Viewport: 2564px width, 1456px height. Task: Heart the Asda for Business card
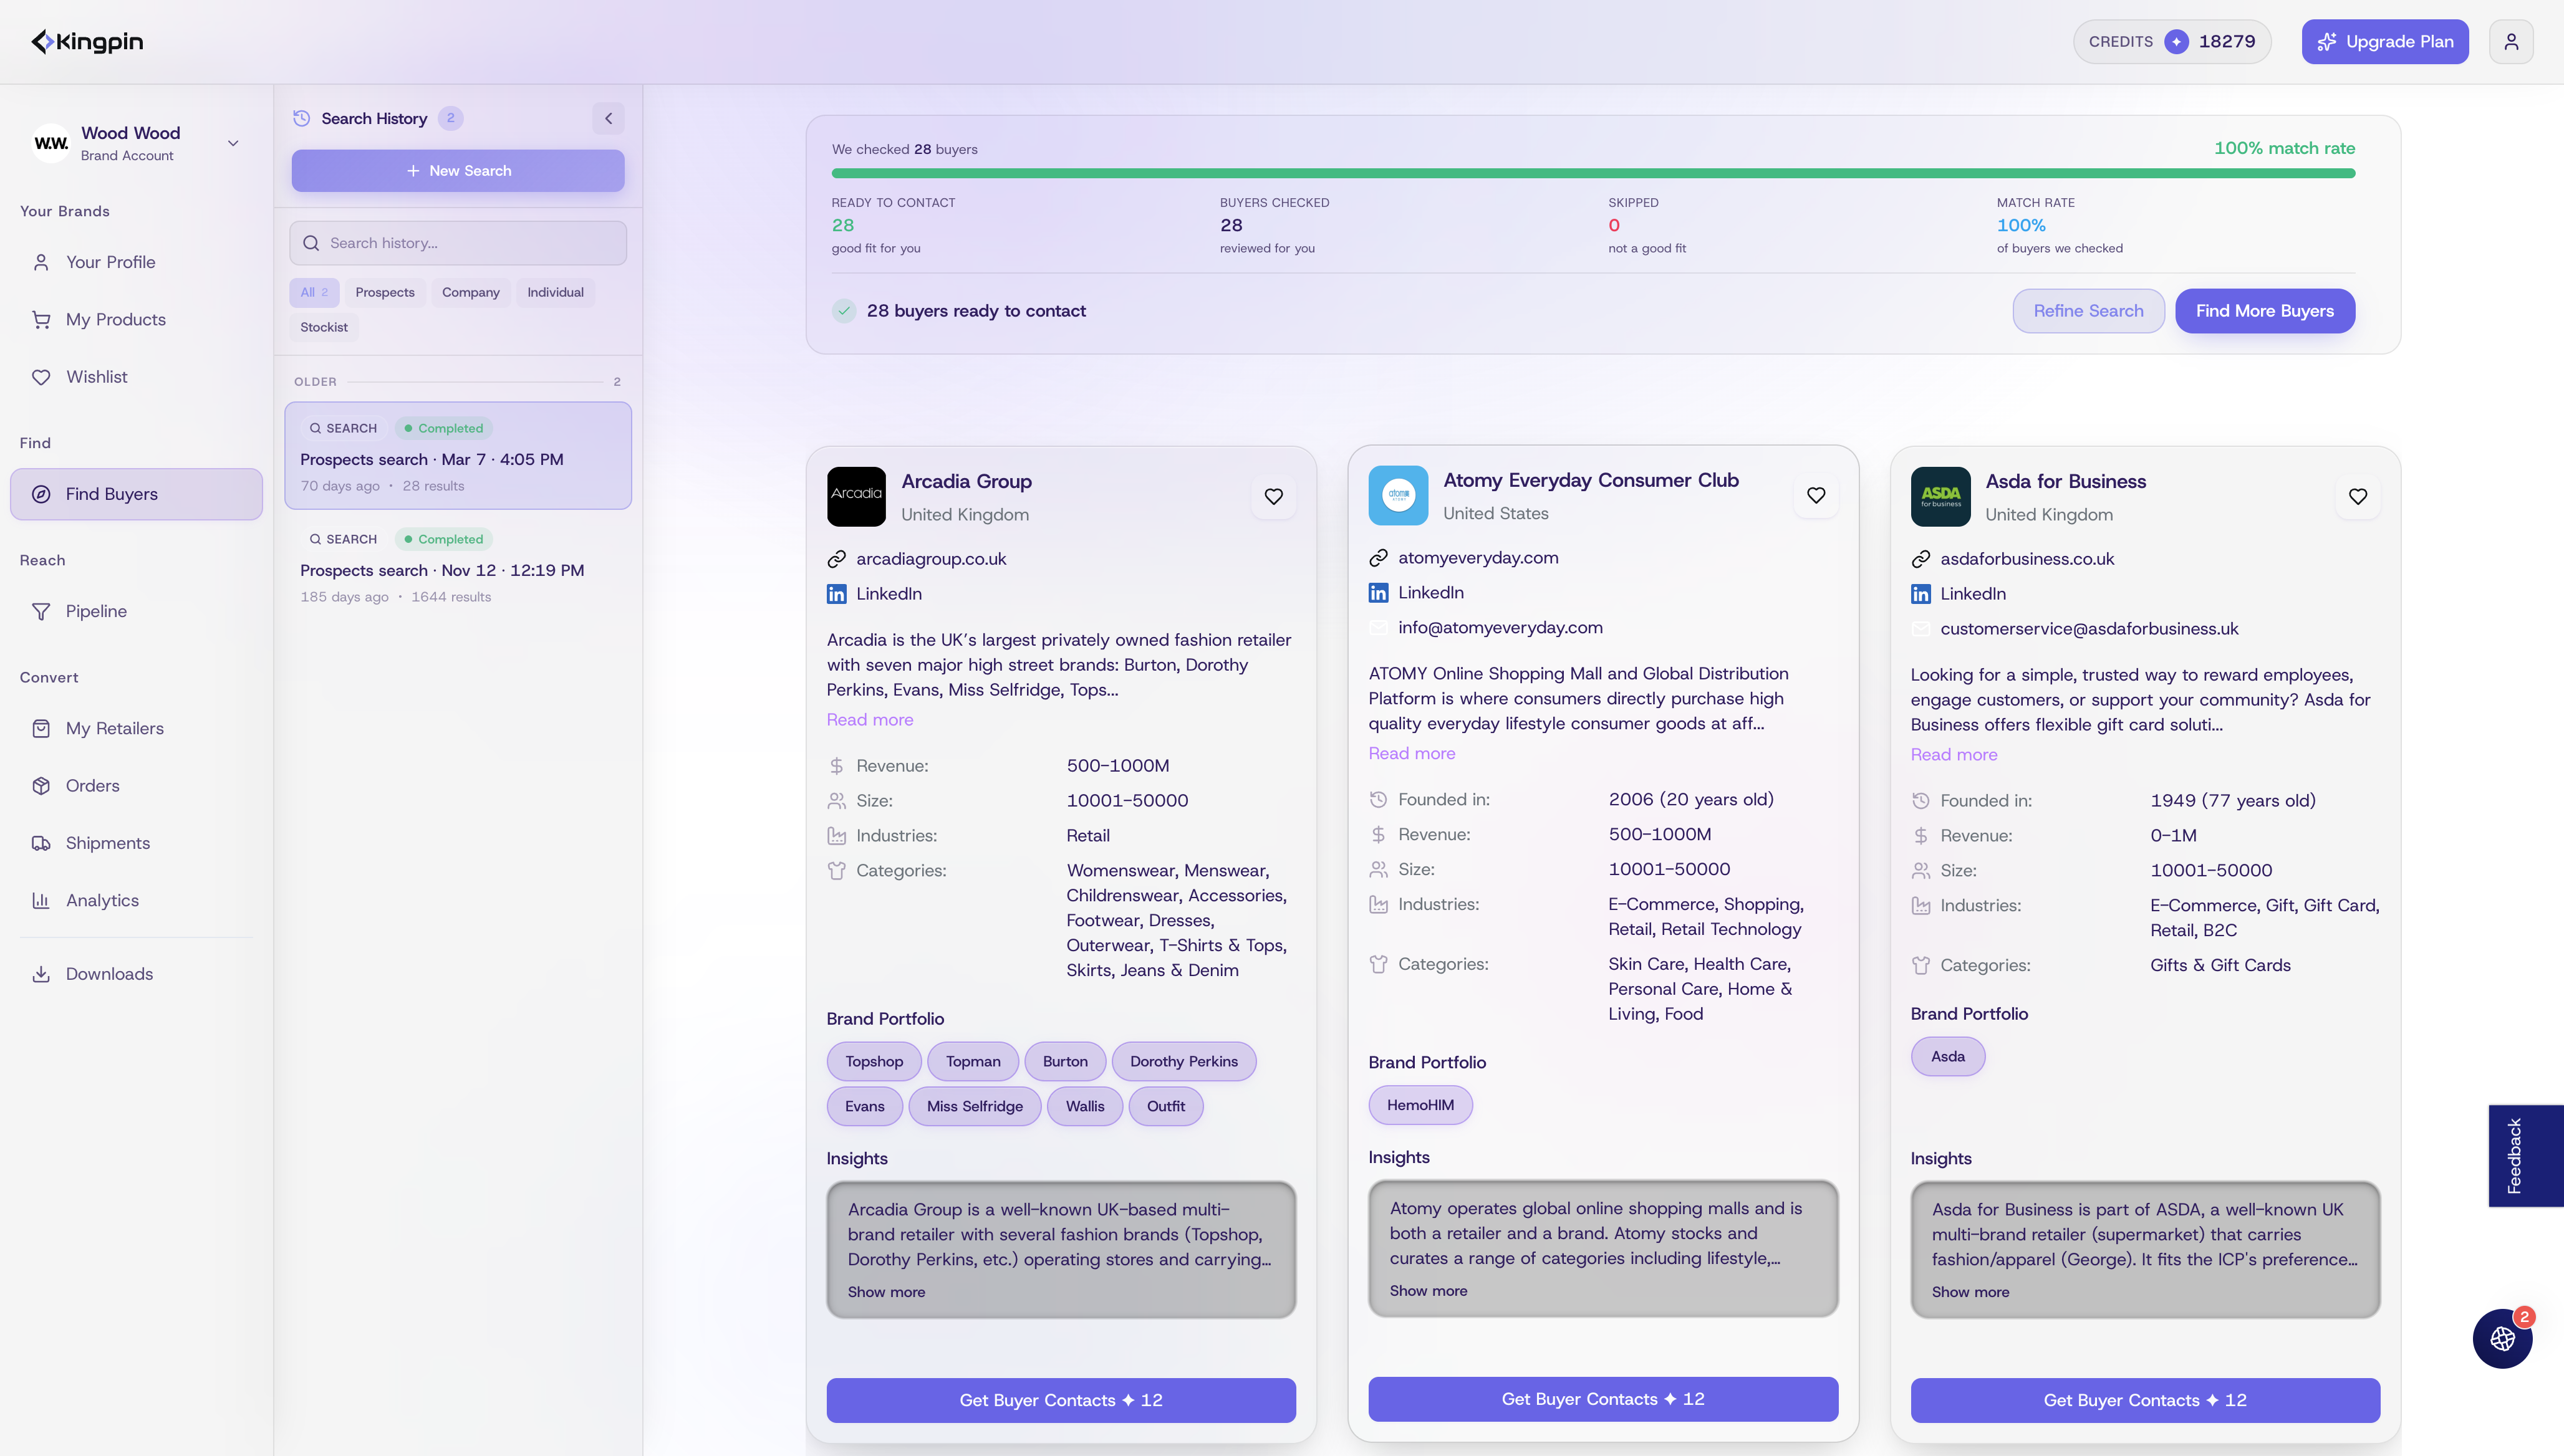pos(2358,497)
